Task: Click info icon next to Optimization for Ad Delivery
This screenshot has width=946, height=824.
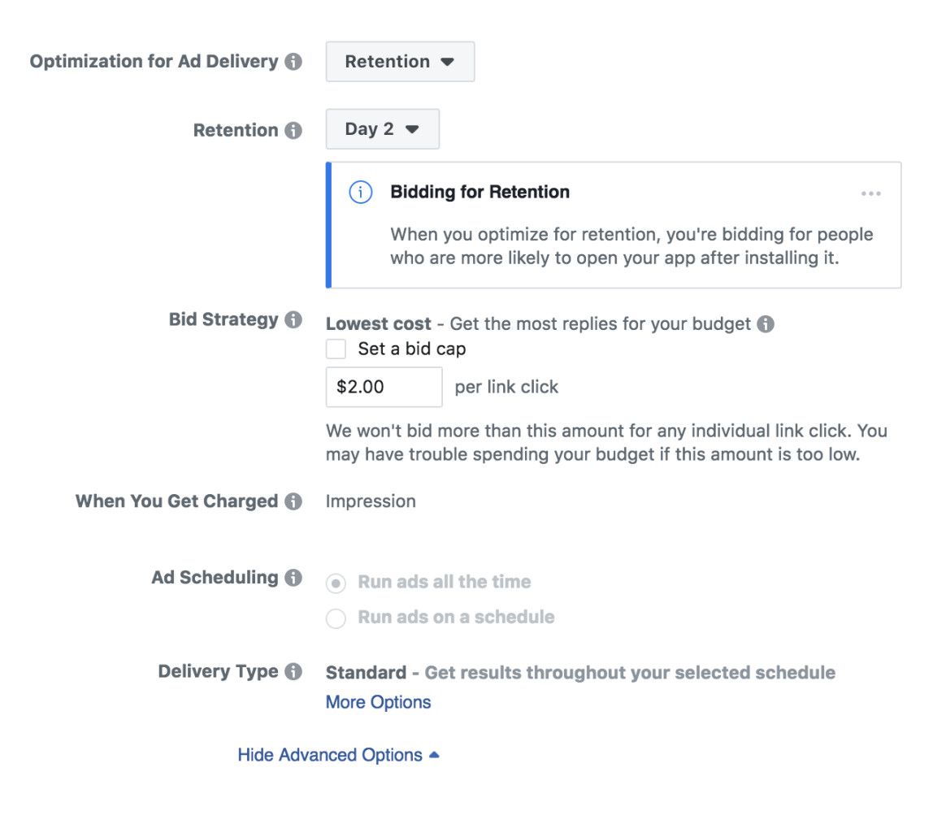Action: [x=293, y=62]
